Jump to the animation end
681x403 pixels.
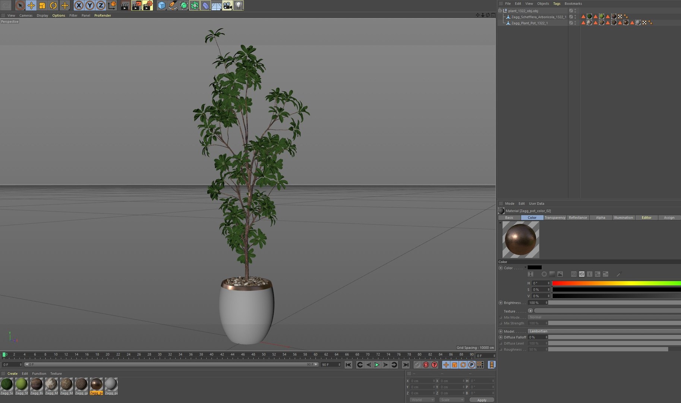click(x=406, y=365)
